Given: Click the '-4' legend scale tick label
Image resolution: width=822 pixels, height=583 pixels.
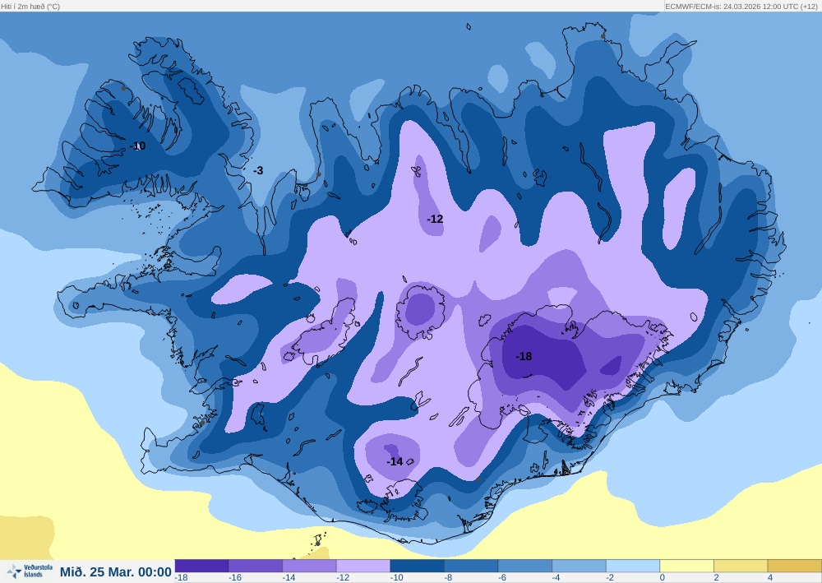Looking at the screenshot, I should tap(556, 577).
